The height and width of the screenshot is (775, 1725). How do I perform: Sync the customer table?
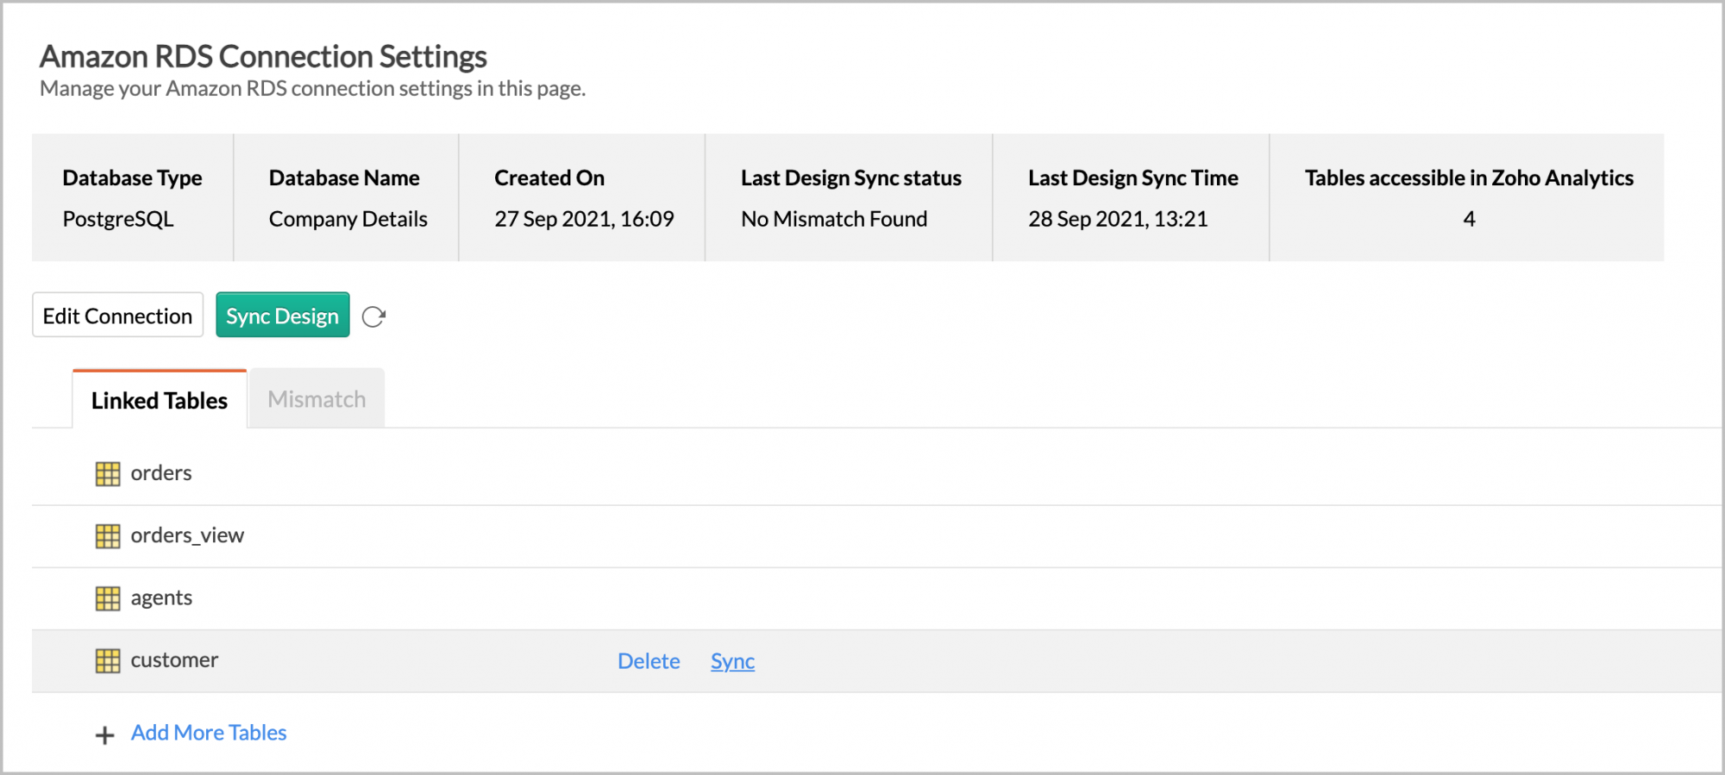(732, 660)
